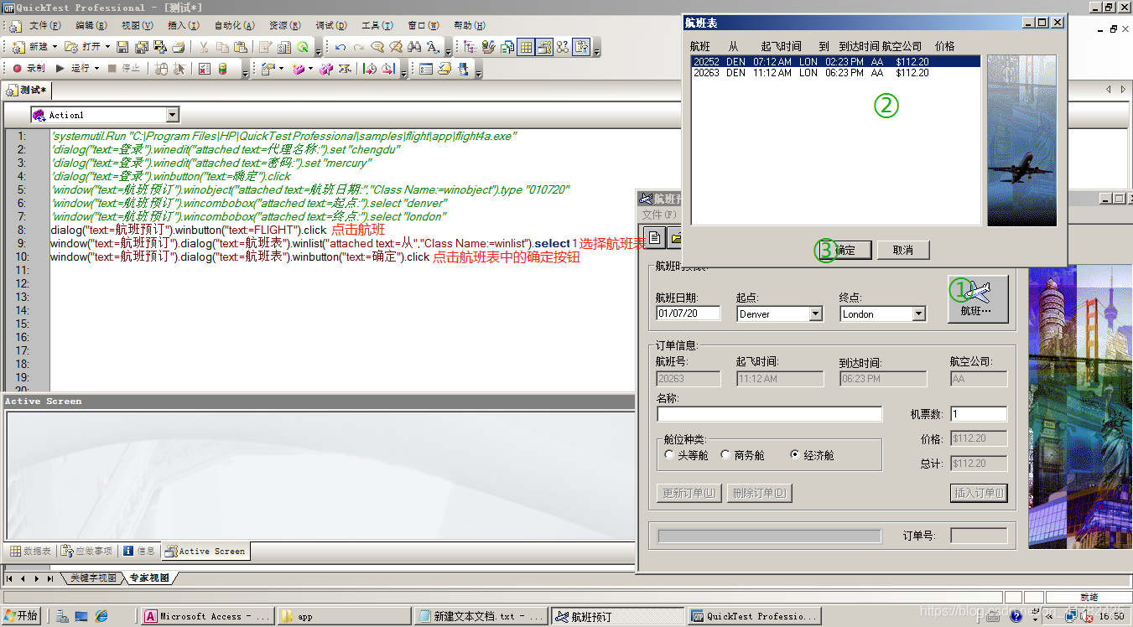This screenshot has width=1133, height=627.
Task: Click the Cut scissors icon
Action: click(204, 47)
